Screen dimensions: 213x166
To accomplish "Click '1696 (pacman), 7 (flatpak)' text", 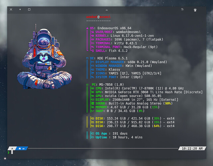I will (x=139, y=39).
